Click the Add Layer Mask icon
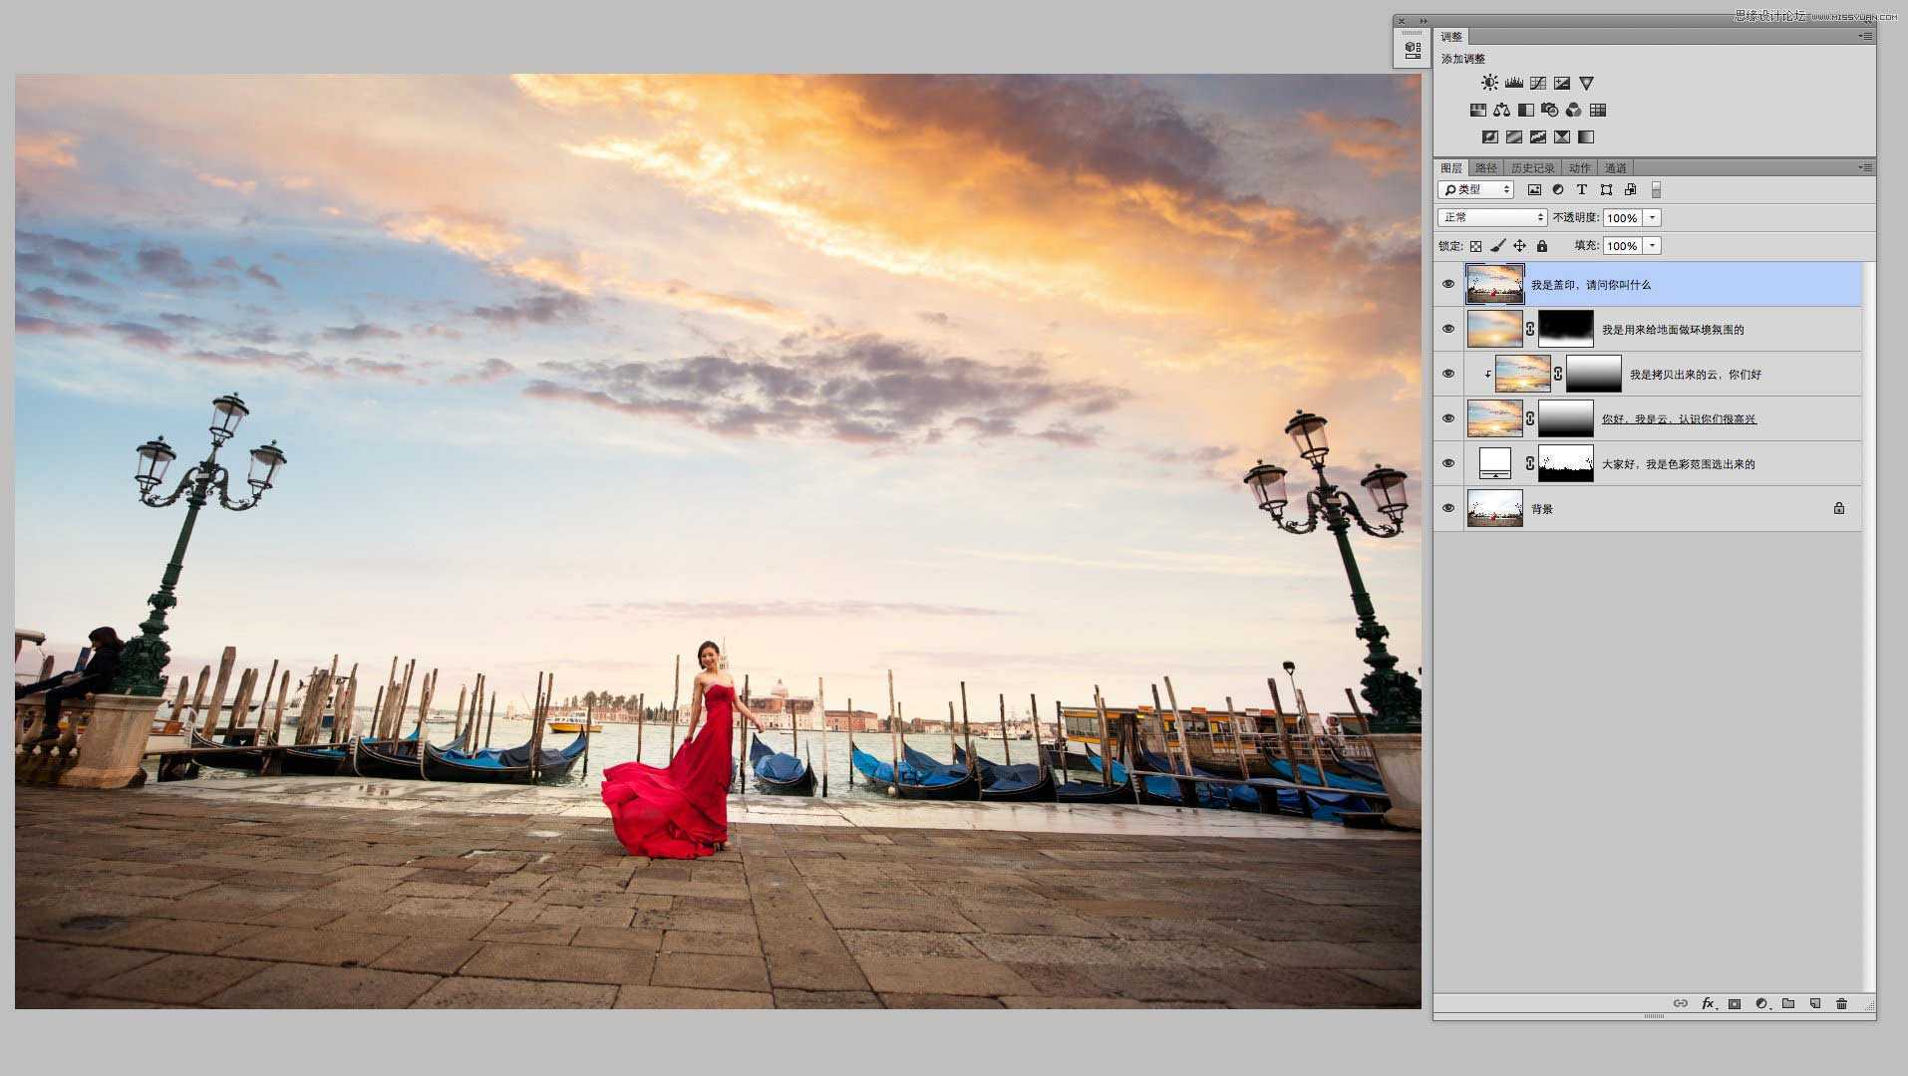Image resolution: width=1908 pixels, height=1076 pixels. point(1733,1003)
